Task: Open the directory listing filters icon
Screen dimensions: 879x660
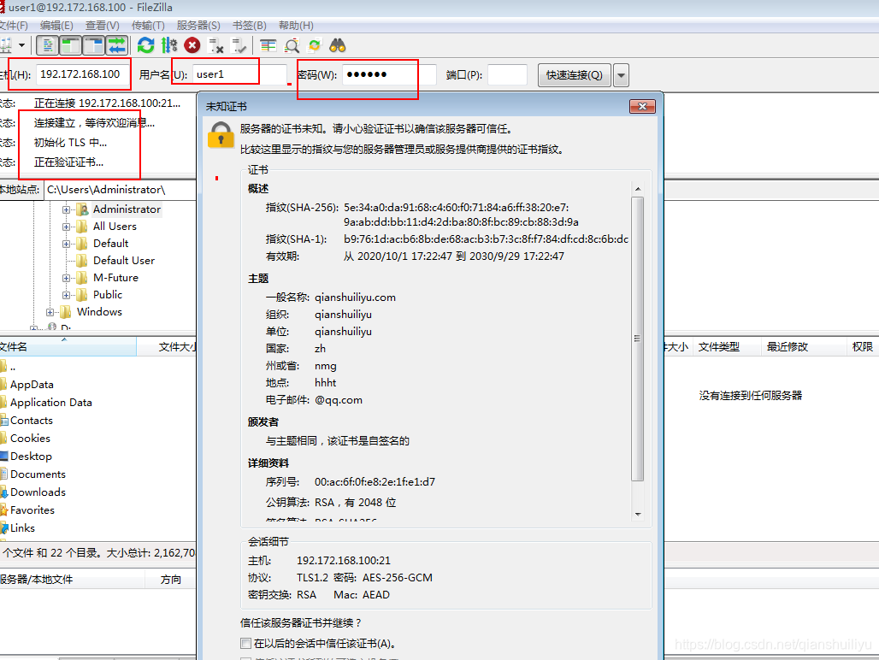Action: (268, 45)
